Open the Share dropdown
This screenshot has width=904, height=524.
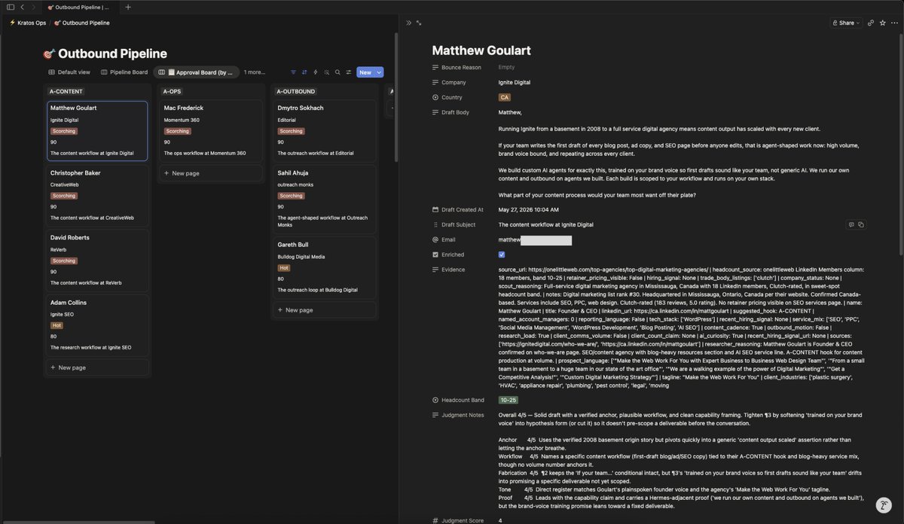click(x=847, y=23)
